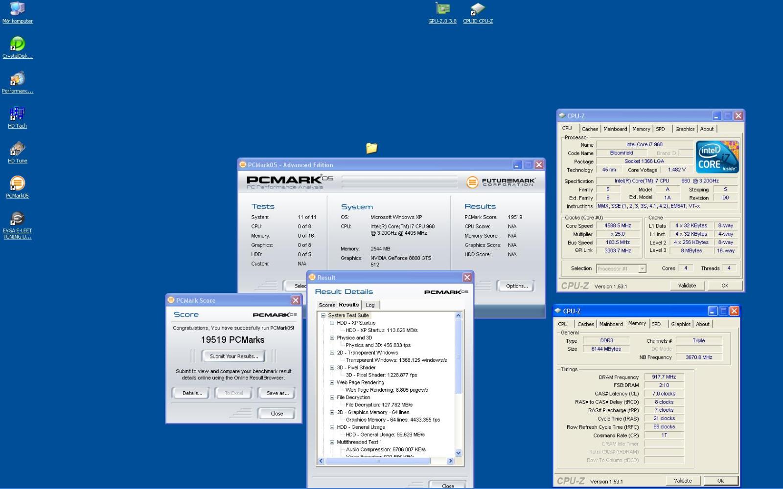Collapse Multithreaded Test 1 node

(x=332, y=442)
